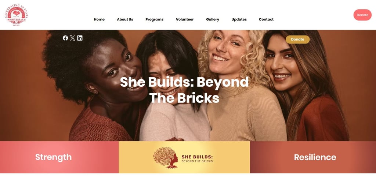The height and width of the screenshot is (184, 376).
Task: Open the Facebook social icon
Action: [65, 38]
